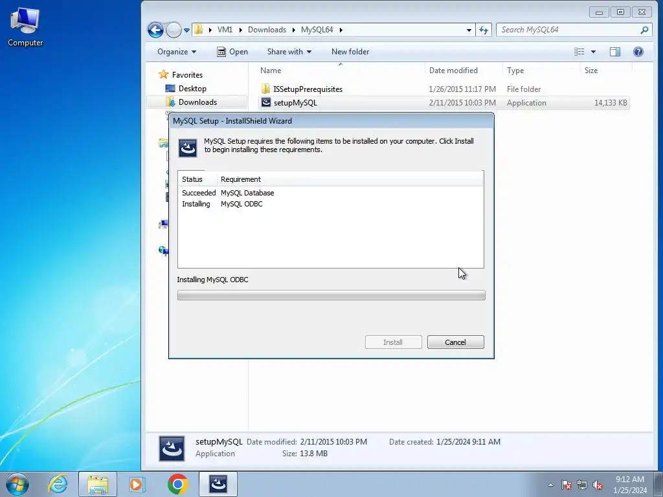Click the network tray icon
Viewport: 663px width, 497px height.
click(582, 485)
